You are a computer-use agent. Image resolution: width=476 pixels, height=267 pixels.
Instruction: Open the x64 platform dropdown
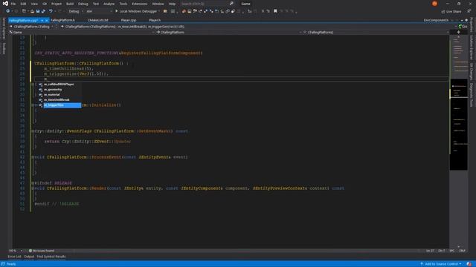click(x=99, y=11)
